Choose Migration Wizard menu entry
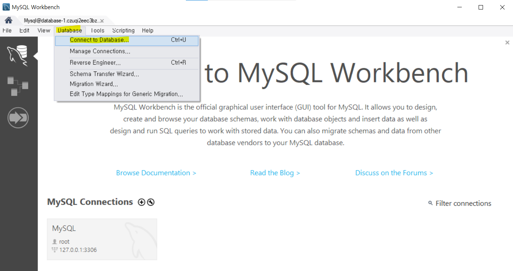Image resolution: width=513 pixels, height=271 pixels. click(x=127, y=84)
